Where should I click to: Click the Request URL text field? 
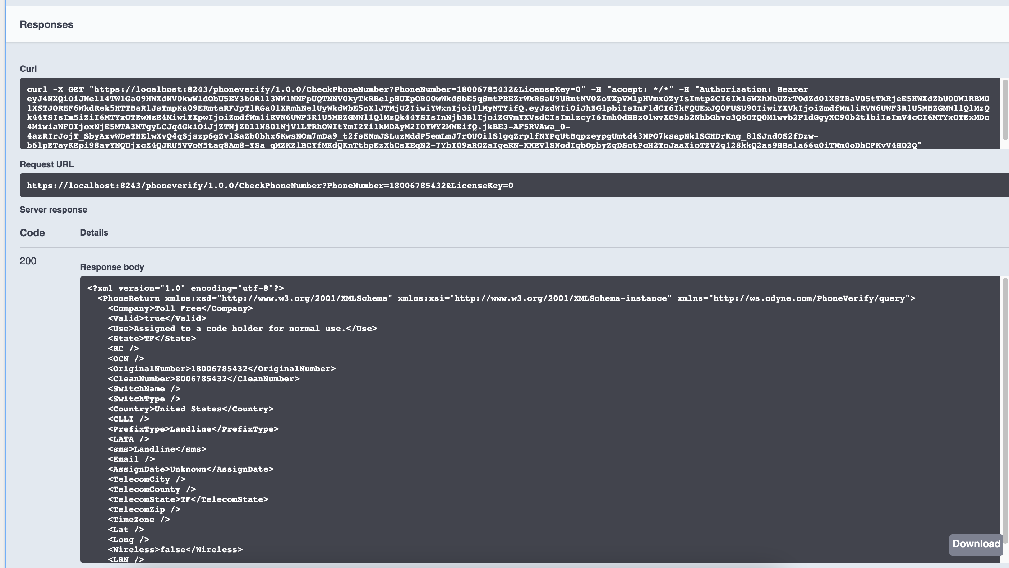click(270, 186)
